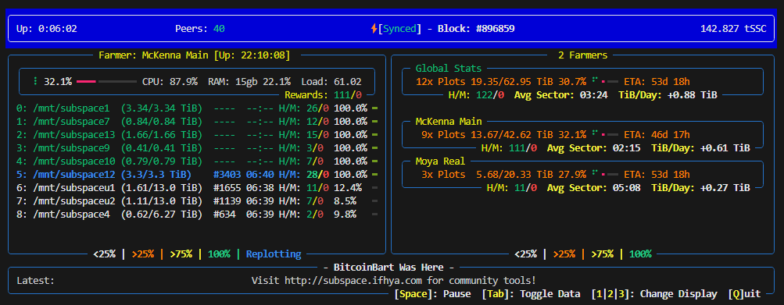Click the 12.4% progress of subspaceu1

point(348,188)
